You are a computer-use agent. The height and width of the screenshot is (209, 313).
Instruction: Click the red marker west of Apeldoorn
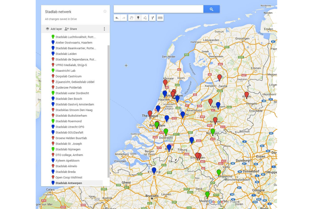coord(210,102)
